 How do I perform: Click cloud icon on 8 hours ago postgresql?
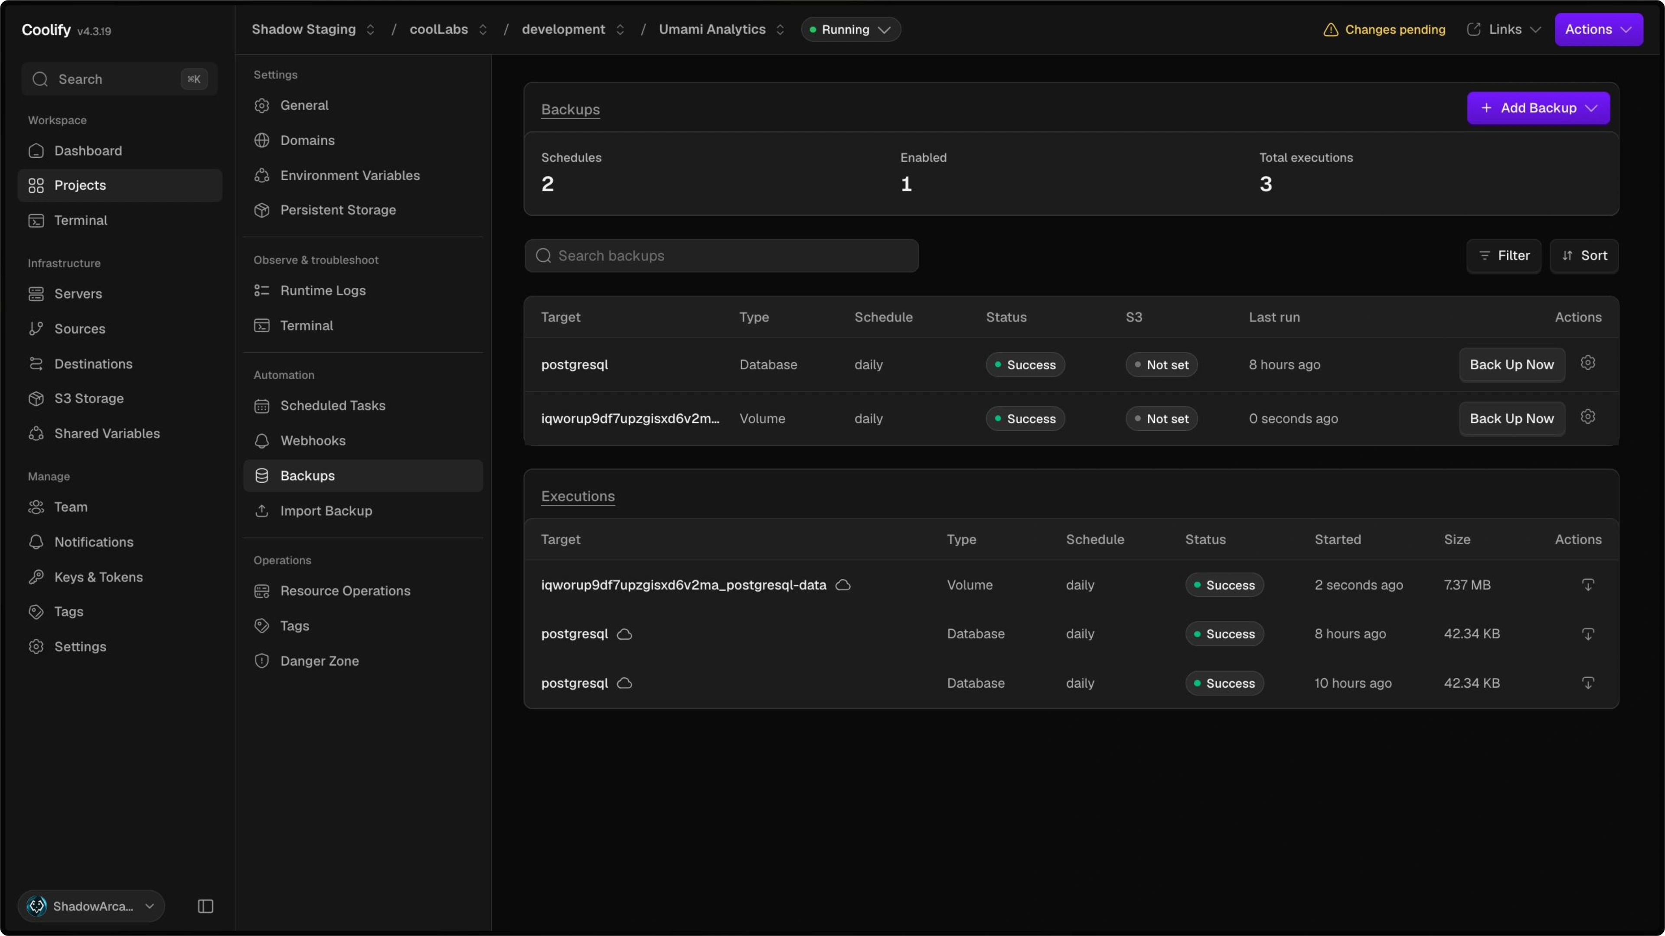click(x=624, y=634)
